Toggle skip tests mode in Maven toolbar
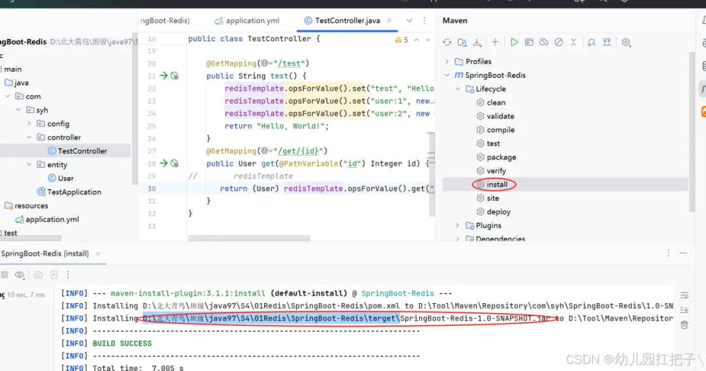The width and height of the screenshot is (706, 371). (559, 42)
